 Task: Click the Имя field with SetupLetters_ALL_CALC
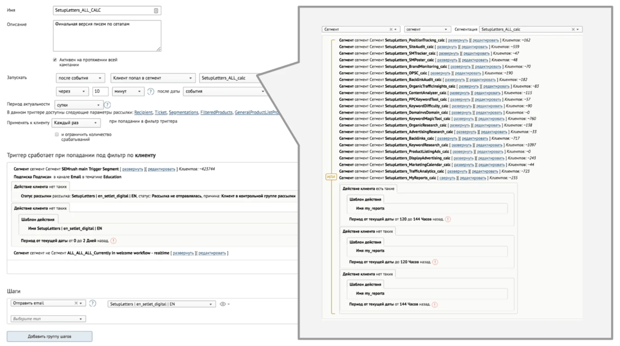coord(107,10)
